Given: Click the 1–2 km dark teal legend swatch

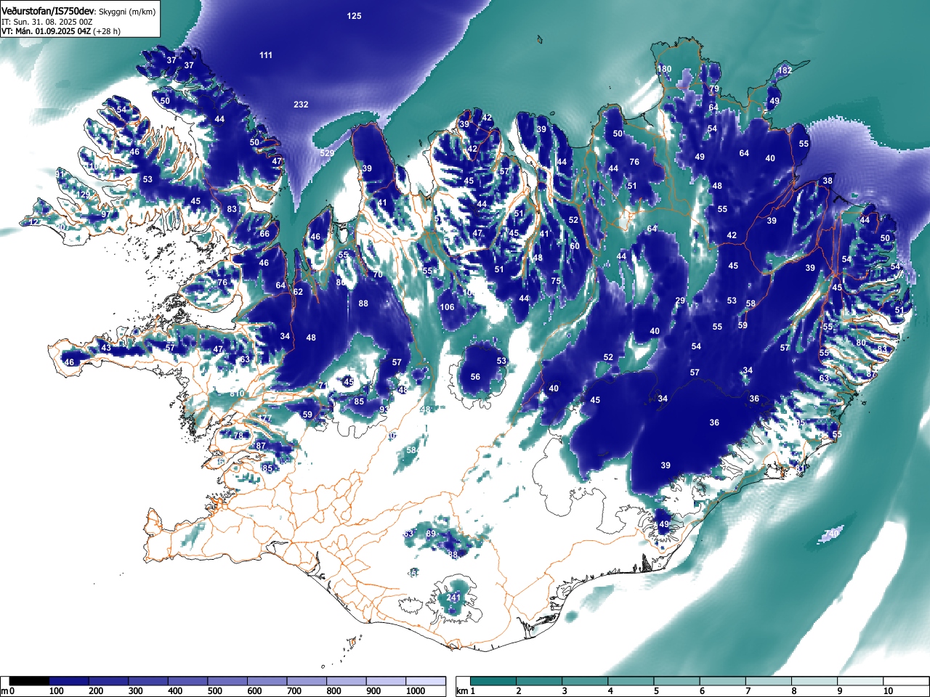Looking at the screenshot, I should coord(495,681).
